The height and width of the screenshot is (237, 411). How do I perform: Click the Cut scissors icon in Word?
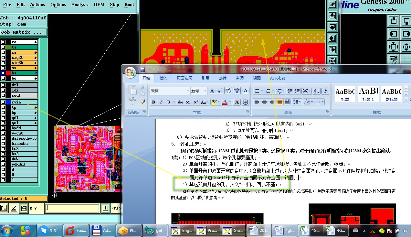pos(143,87)
